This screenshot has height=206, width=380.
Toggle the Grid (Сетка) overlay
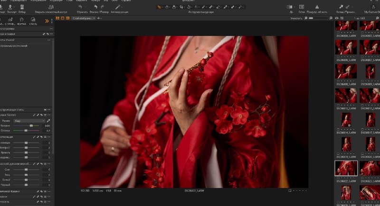(x=302, y=7)
